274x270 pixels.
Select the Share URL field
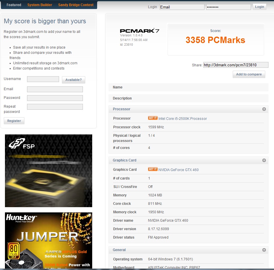236,65
